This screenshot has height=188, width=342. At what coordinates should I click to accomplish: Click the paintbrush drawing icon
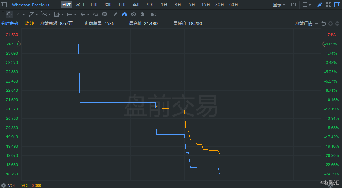click(320, 5)
